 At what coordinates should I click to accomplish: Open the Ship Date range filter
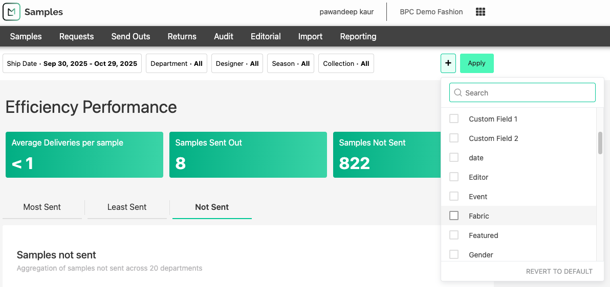pos(72,64)
